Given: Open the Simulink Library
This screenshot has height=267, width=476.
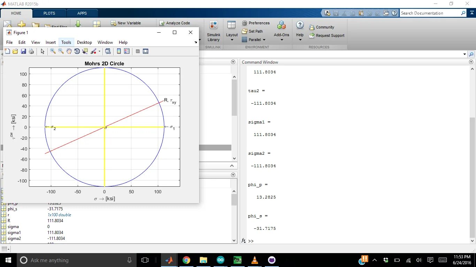Looking at the screenshot, I should pos(214,31).
